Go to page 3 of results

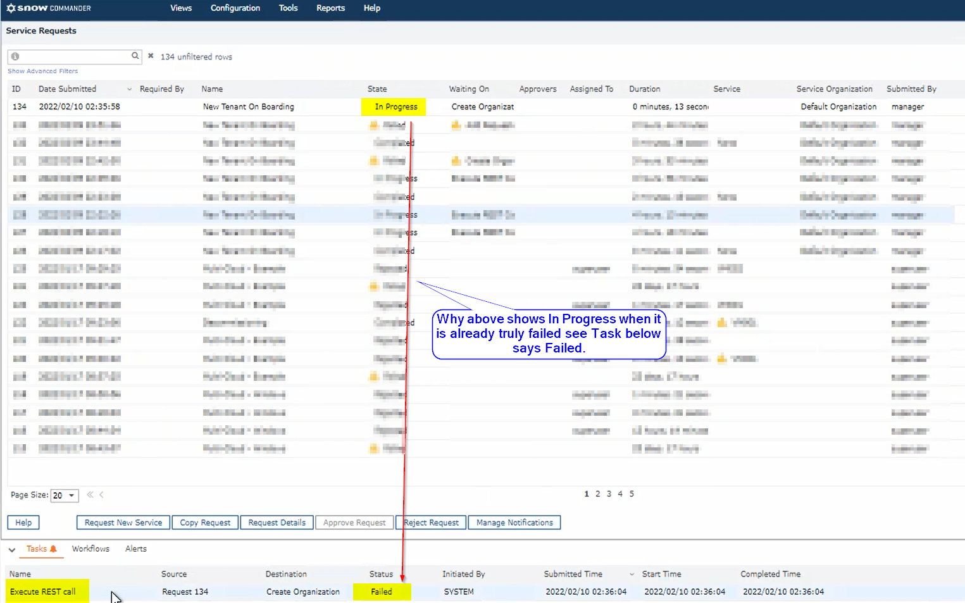(x=609, y=494)
